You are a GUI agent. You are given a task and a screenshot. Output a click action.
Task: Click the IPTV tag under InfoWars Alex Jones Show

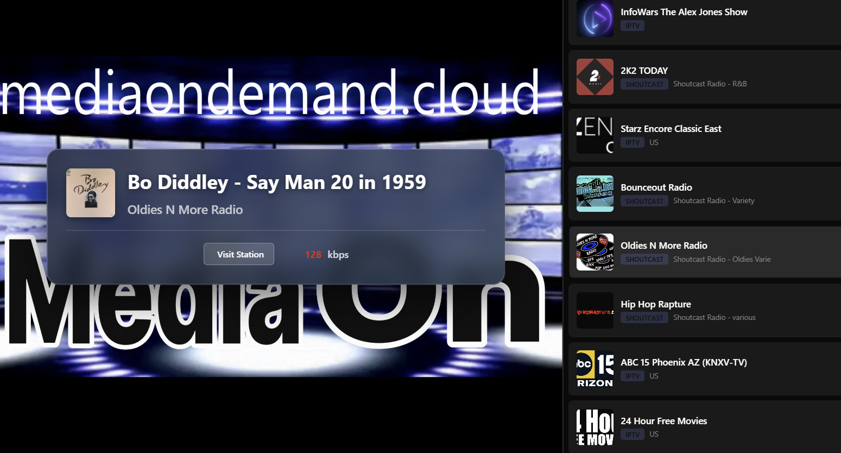pos(632,26)
